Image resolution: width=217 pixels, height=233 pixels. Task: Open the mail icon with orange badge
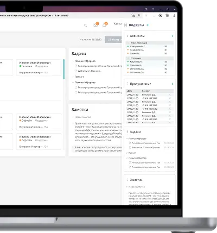point(96,25)
